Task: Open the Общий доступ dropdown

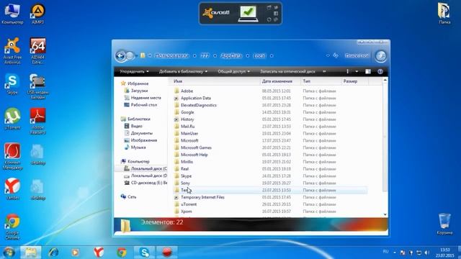Action: [x=233, y=71]
